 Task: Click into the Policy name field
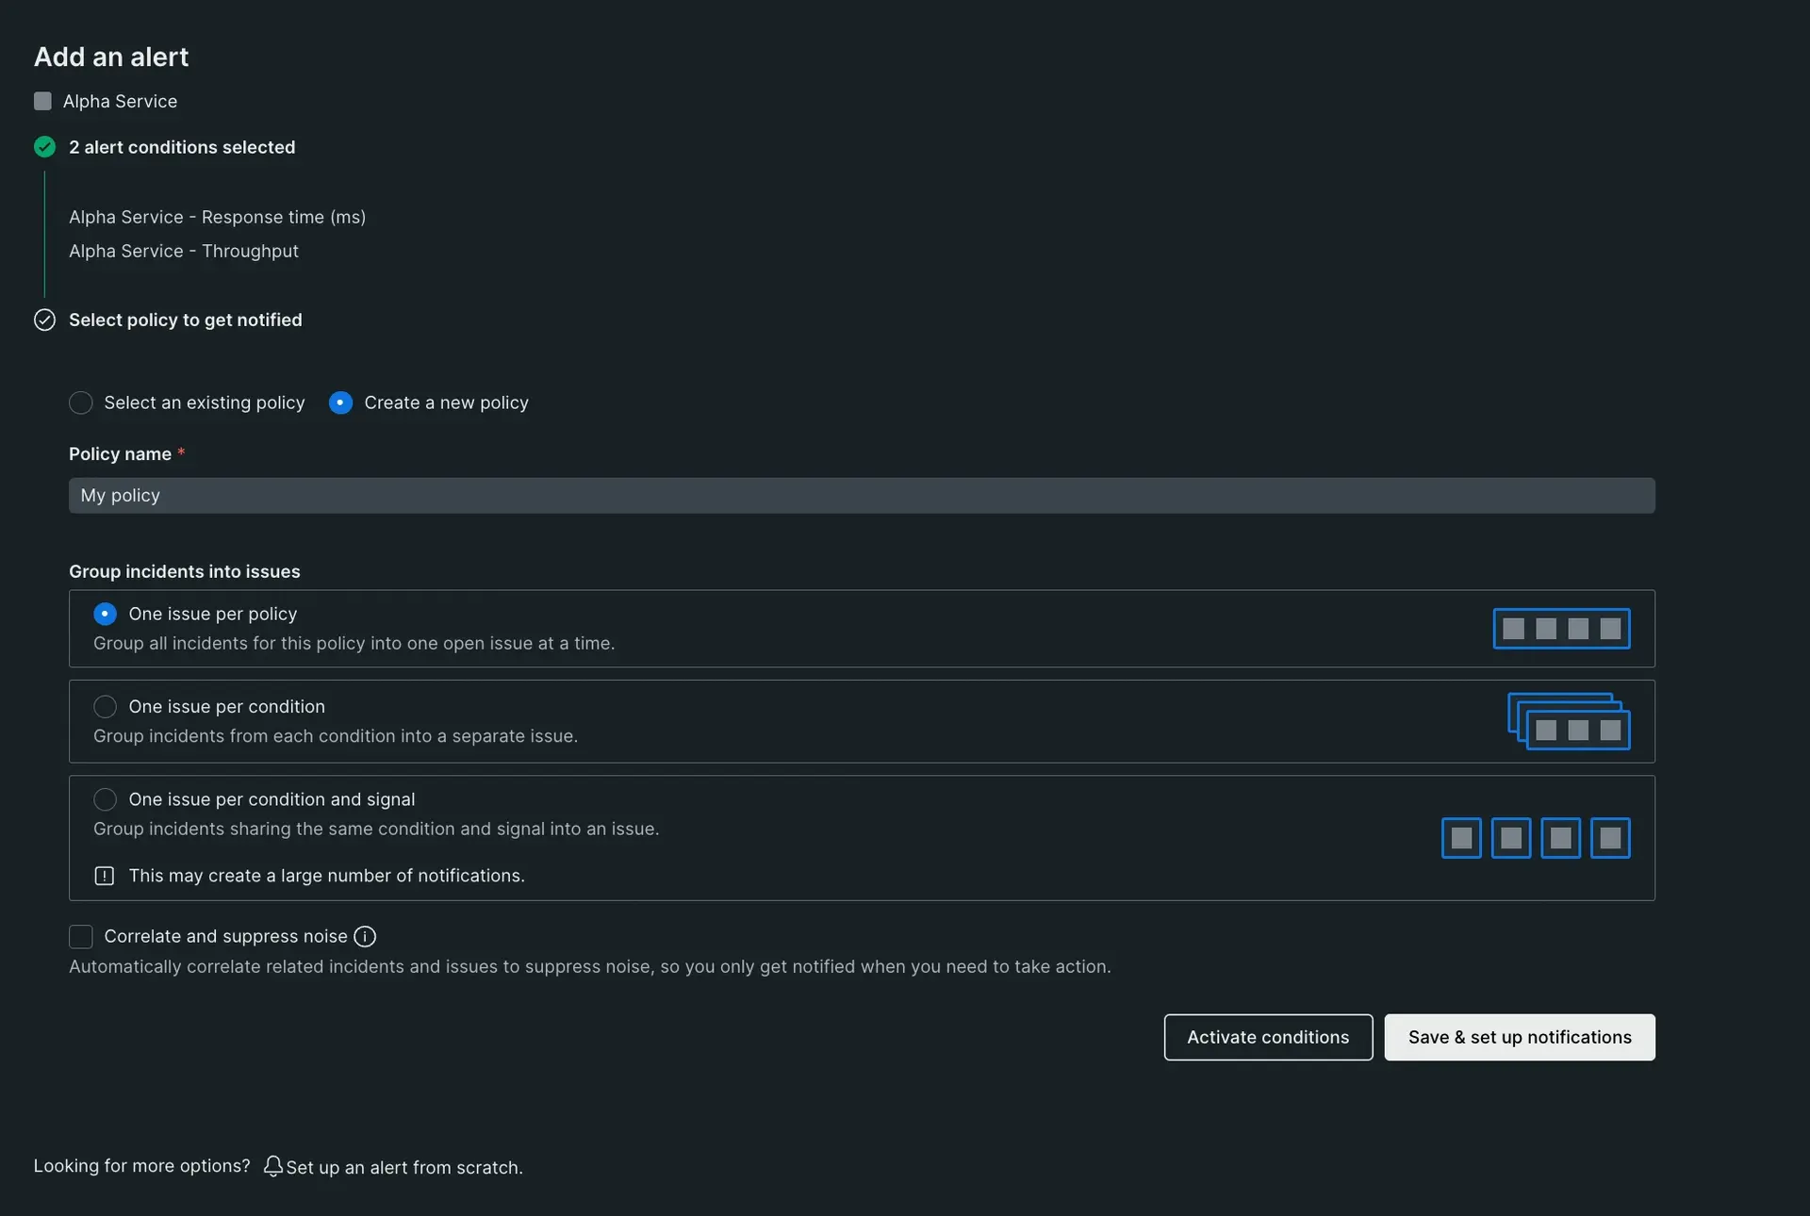point(862,496)
